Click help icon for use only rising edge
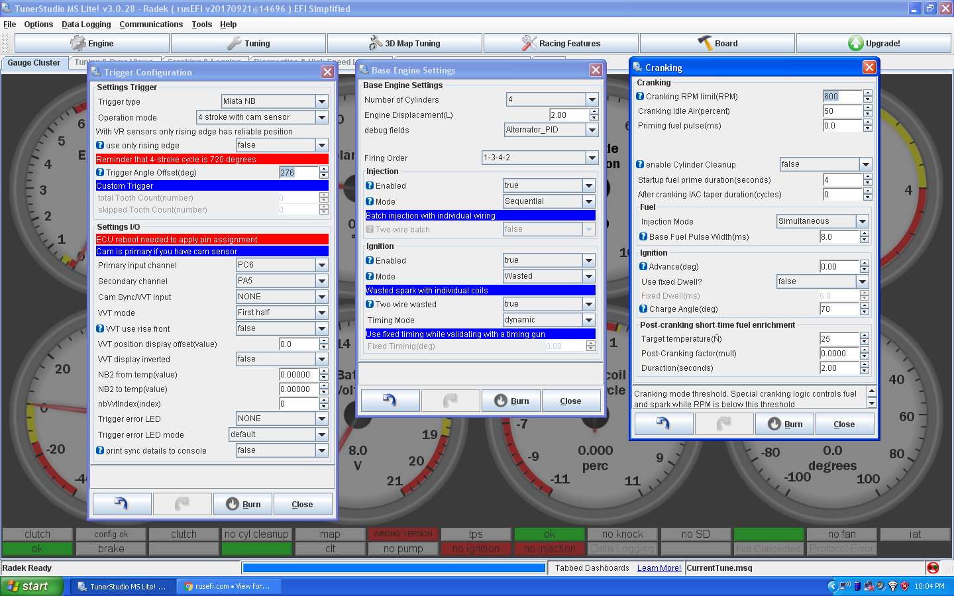 coord(100,145)
